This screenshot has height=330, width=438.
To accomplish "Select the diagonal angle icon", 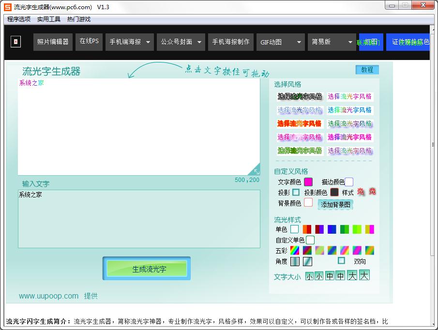I will (x=307, y=262).
